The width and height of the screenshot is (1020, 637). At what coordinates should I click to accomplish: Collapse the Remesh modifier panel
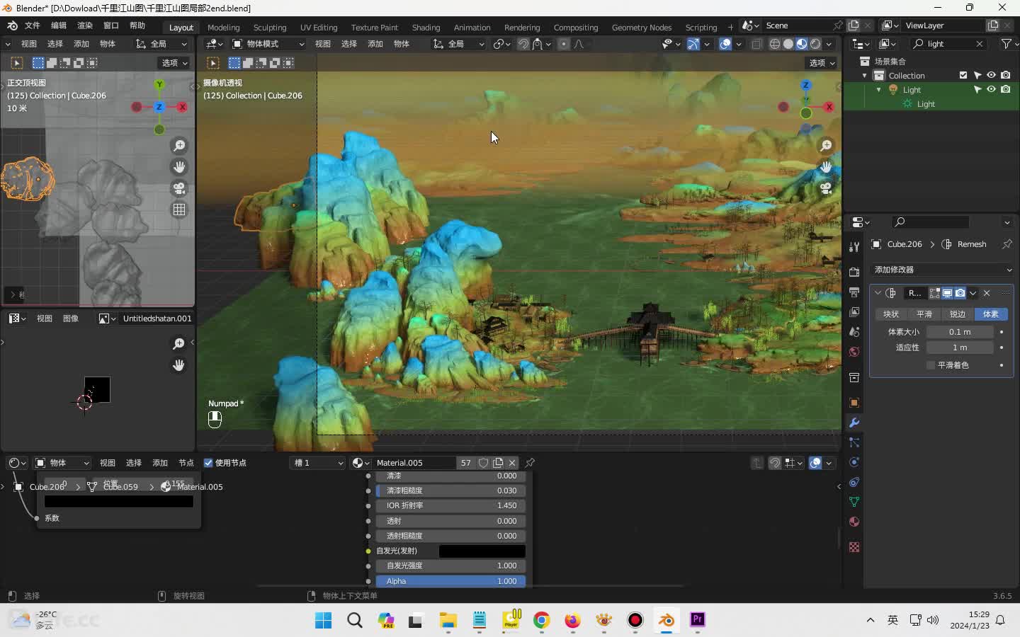(878, 293)
